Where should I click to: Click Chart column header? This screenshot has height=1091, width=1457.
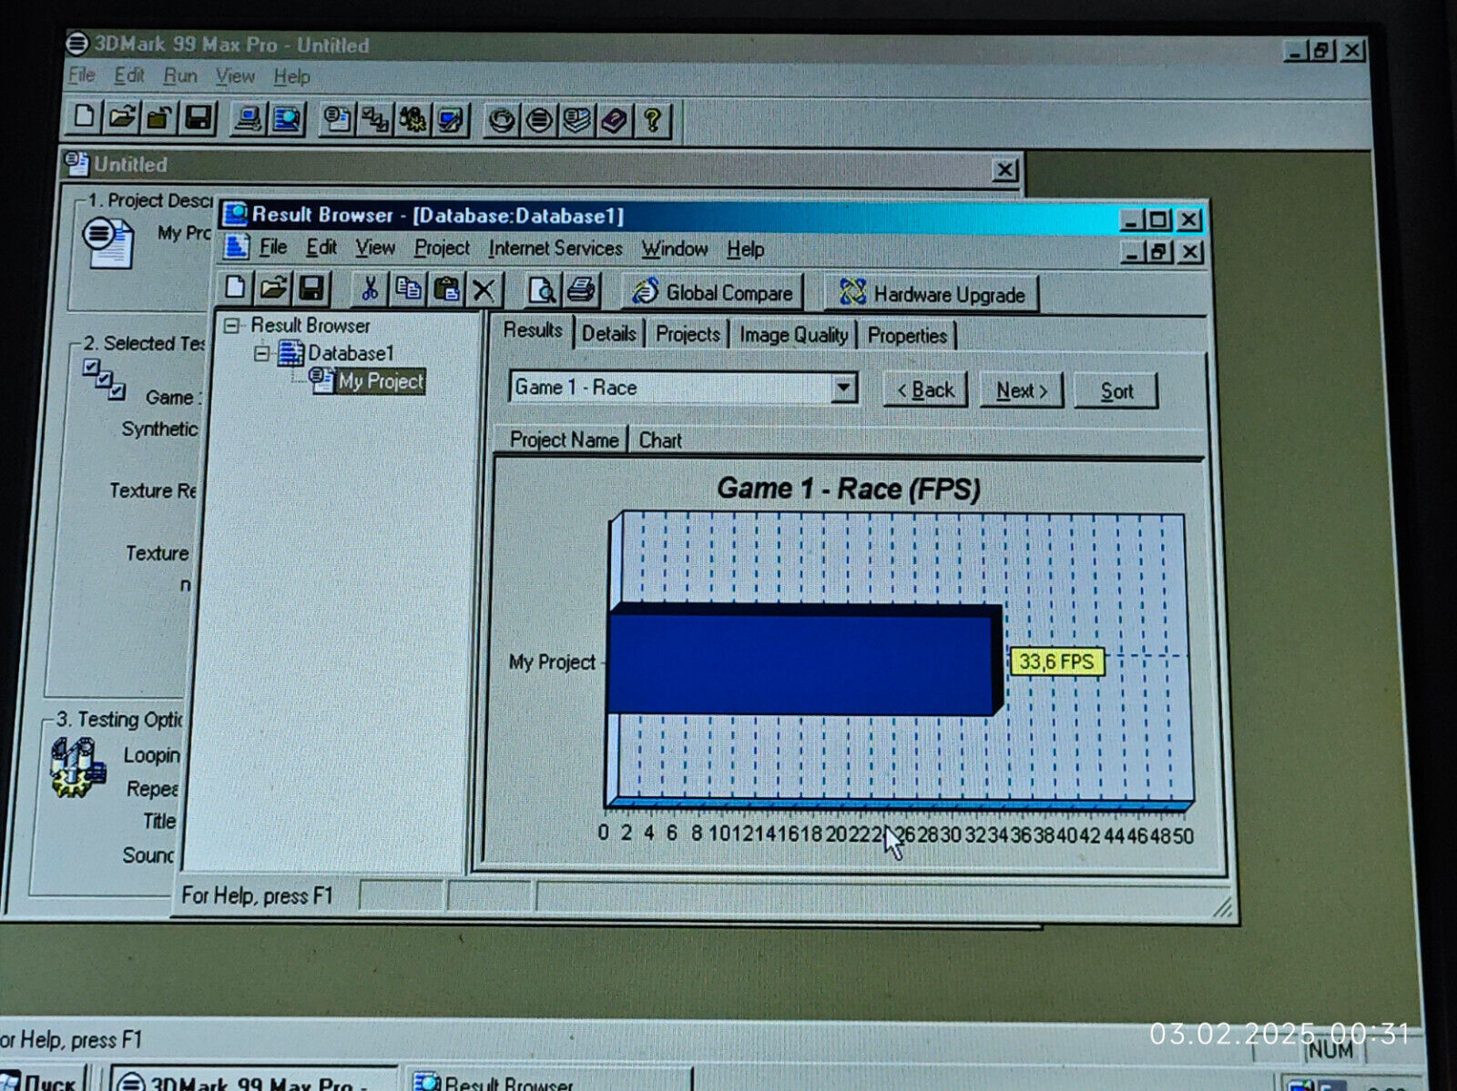click(660, 440)
